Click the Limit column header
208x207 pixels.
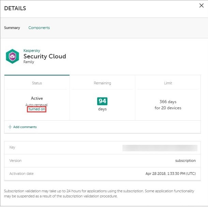pyautogui.click(x=168, y=83)
